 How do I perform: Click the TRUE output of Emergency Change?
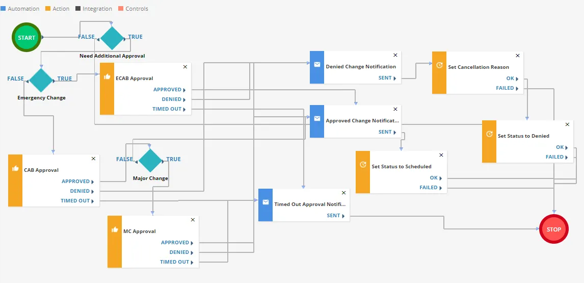click(64, 79)
